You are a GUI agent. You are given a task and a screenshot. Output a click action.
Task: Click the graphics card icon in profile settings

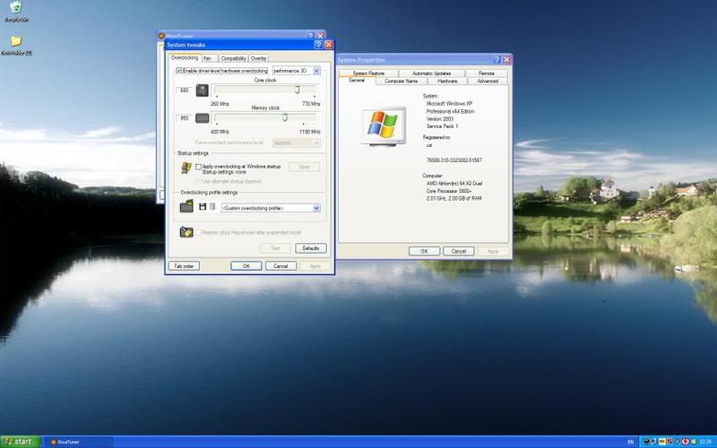[x=186, y=207]
